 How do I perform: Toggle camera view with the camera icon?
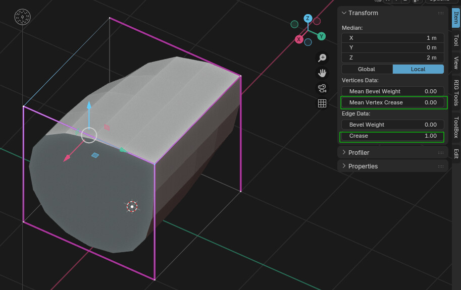tap(322, 88)
